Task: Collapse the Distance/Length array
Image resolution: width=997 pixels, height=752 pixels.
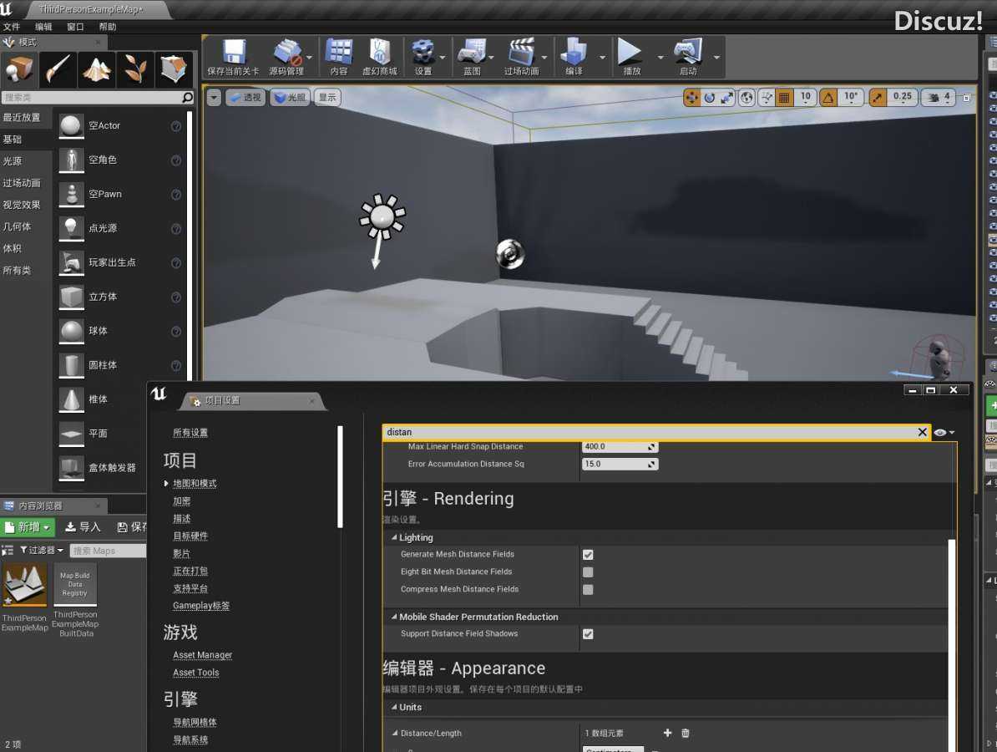Action: point(395,733)
